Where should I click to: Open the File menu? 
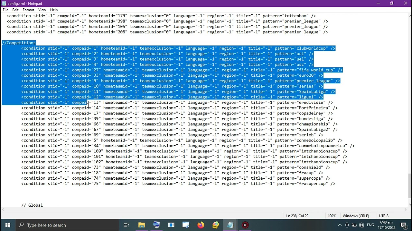5,10
